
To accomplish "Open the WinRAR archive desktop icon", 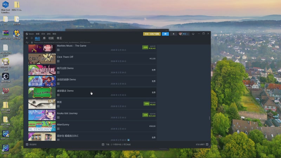I will coord(5,35).
